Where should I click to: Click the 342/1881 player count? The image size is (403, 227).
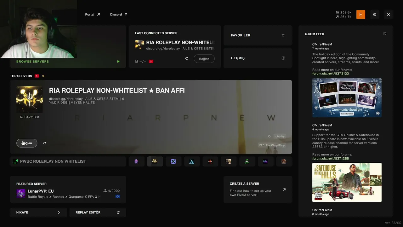30,117
